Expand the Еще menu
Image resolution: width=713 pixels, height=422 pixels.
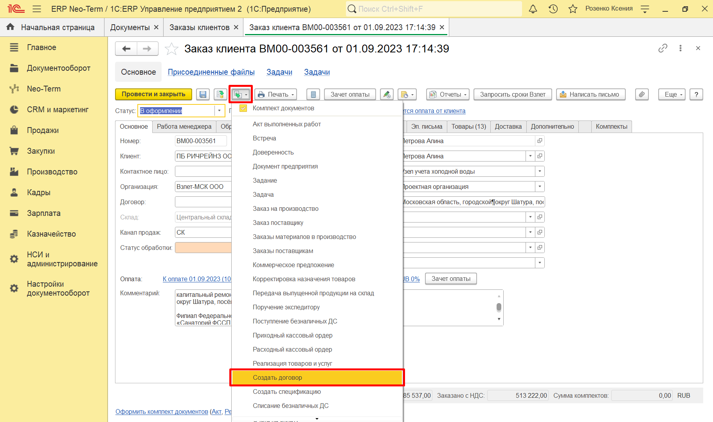[672, 94]
